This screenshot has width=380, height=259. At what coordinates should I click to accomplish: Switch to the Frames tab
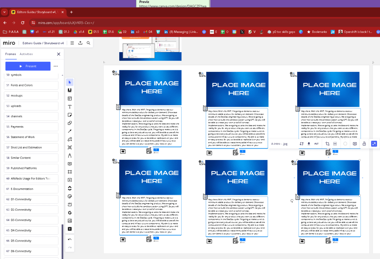pyautogui.click(x=11, y=54)
